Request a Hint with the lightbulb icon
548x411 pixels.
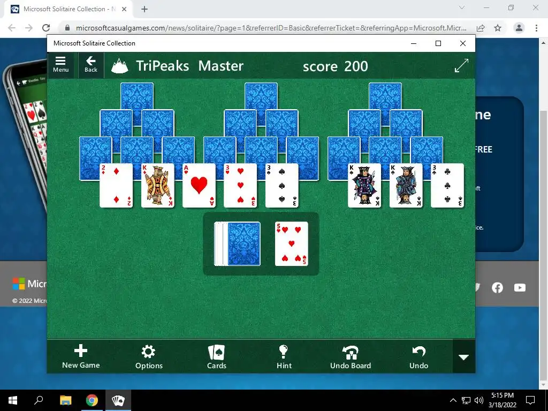point(284,356)
